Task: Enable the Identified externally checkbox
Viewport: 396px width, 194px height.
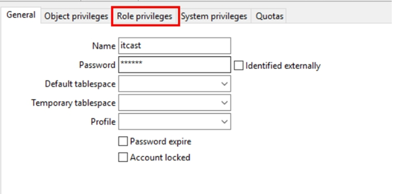Action: 239,66
